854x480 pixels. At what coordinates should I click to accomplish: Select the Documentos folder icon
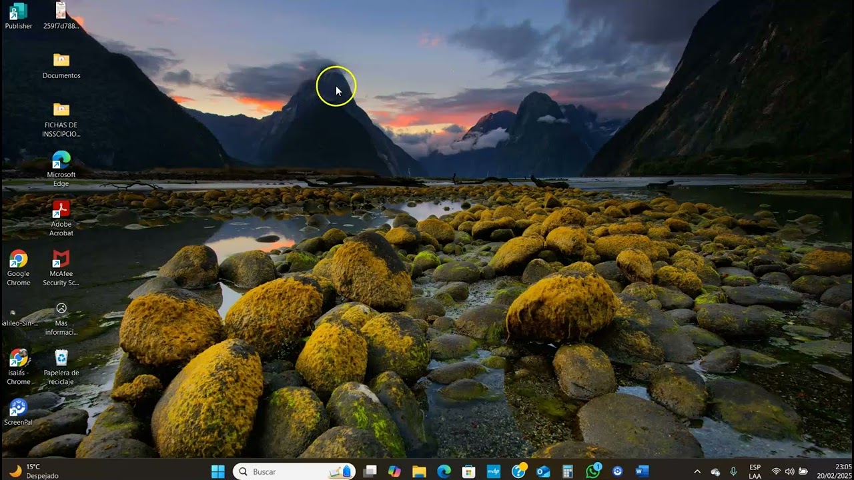click(x=61, y=65)
